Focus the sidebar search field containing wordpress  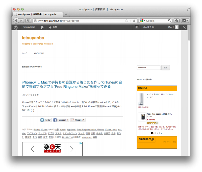point(149,68)
